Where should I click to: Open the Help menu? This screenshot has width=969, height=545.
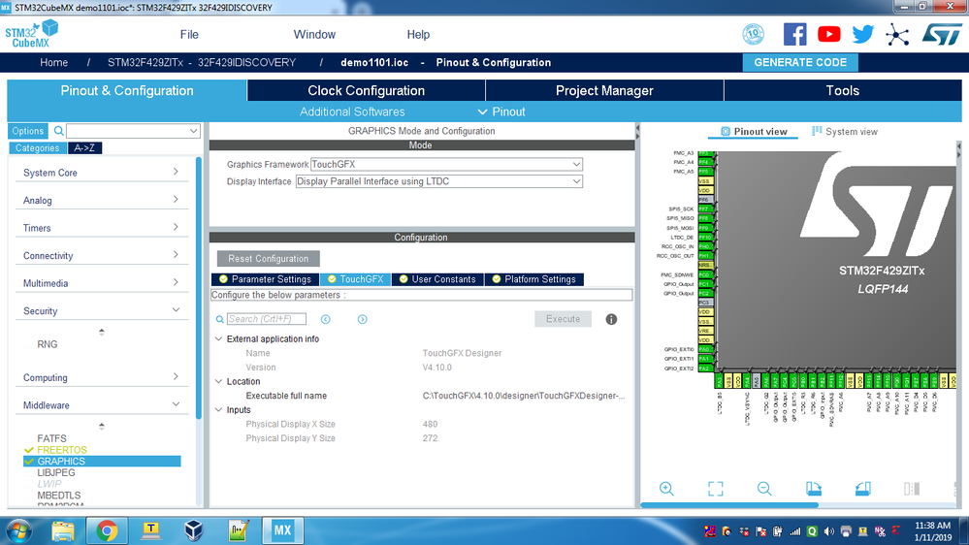(x=418, y=35)
